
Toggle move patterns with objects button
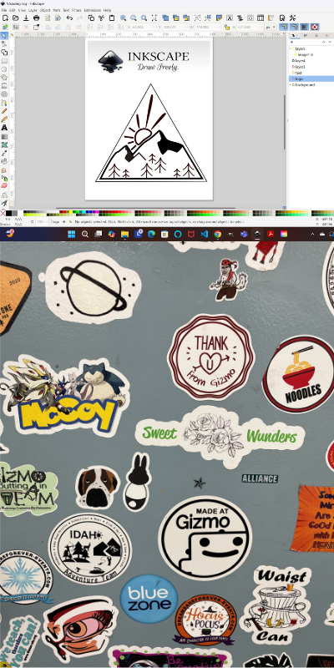(315, 27)
